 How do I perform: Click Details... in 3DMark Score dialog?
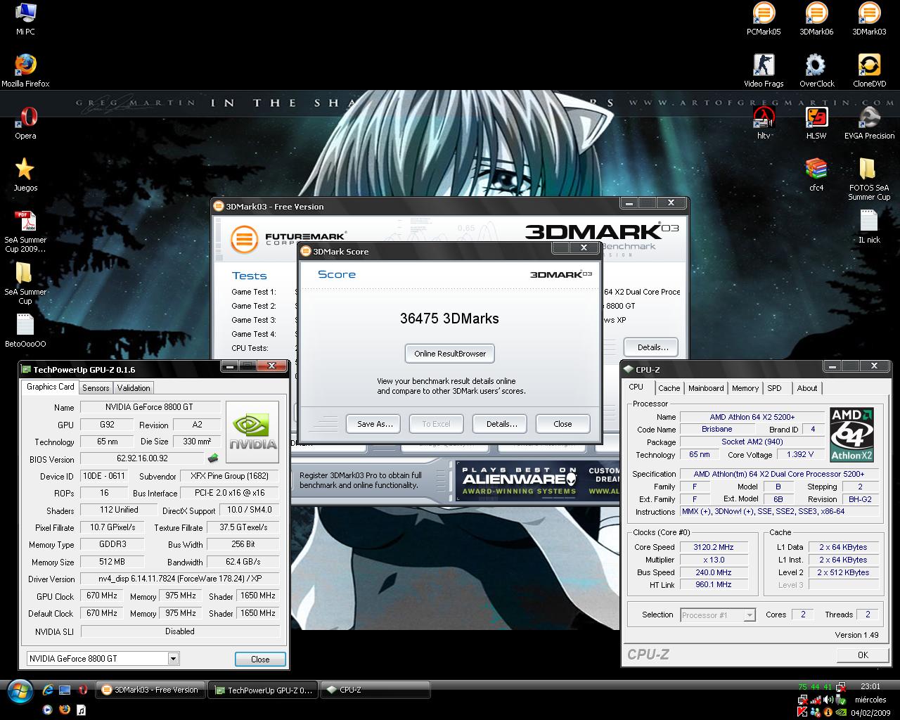pos(501,424)
